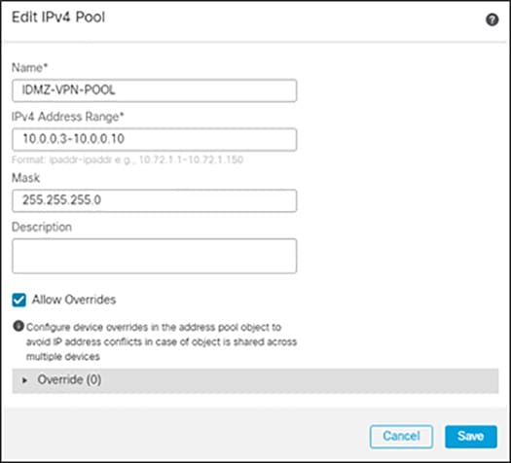
Task: Click the info icon beside override note
Action: [18, 326]
